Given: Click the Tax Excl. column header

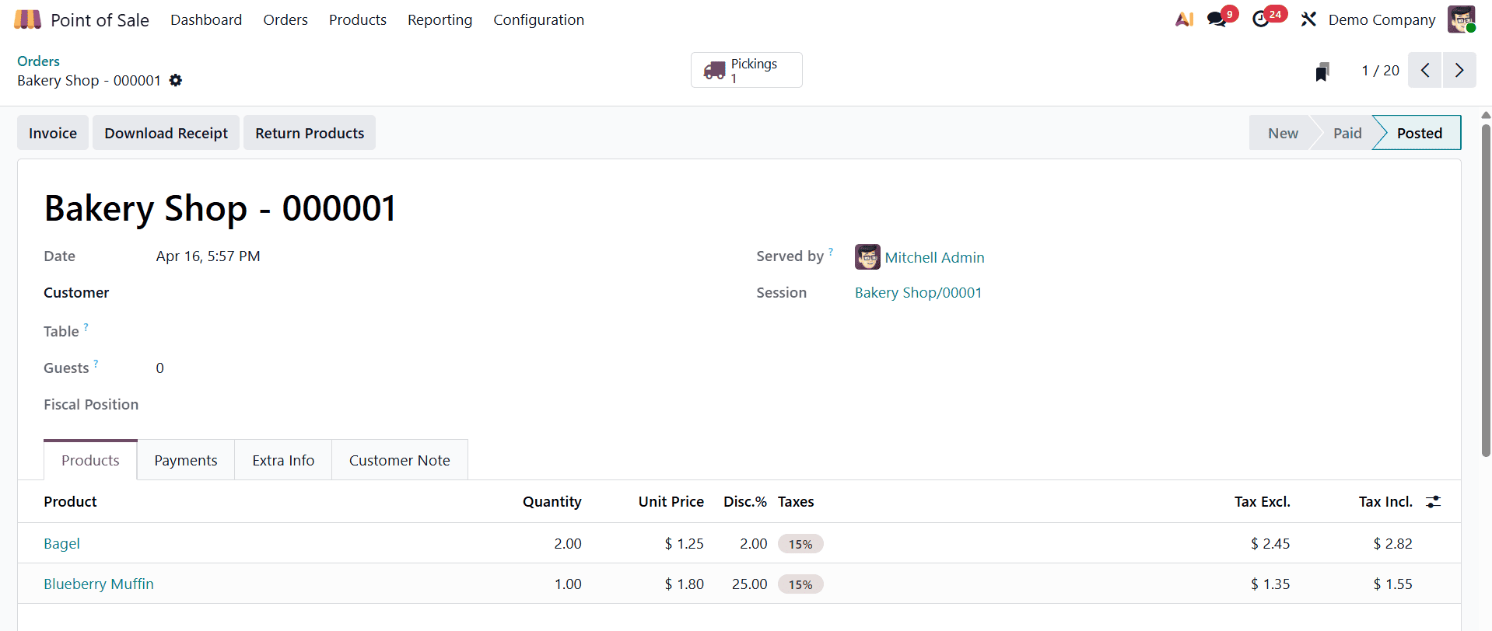Looking at the screenshot, I should pyautogui.click(x=1262, y=501).
